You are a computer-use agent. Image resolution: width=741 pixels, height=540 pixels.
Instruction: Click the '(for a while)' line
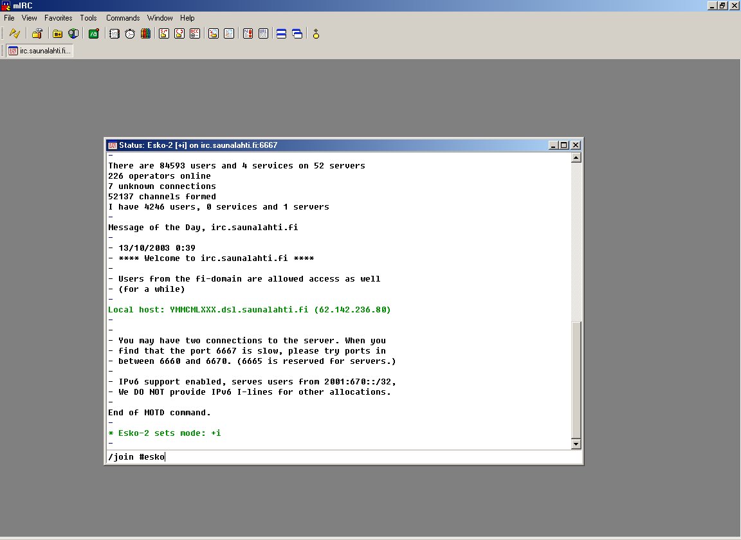click(147, 289)
